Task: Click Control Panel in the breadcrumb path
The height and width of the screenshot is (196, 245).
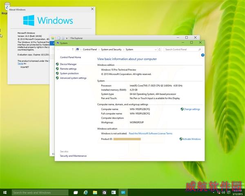Action: tap(90, 49)
